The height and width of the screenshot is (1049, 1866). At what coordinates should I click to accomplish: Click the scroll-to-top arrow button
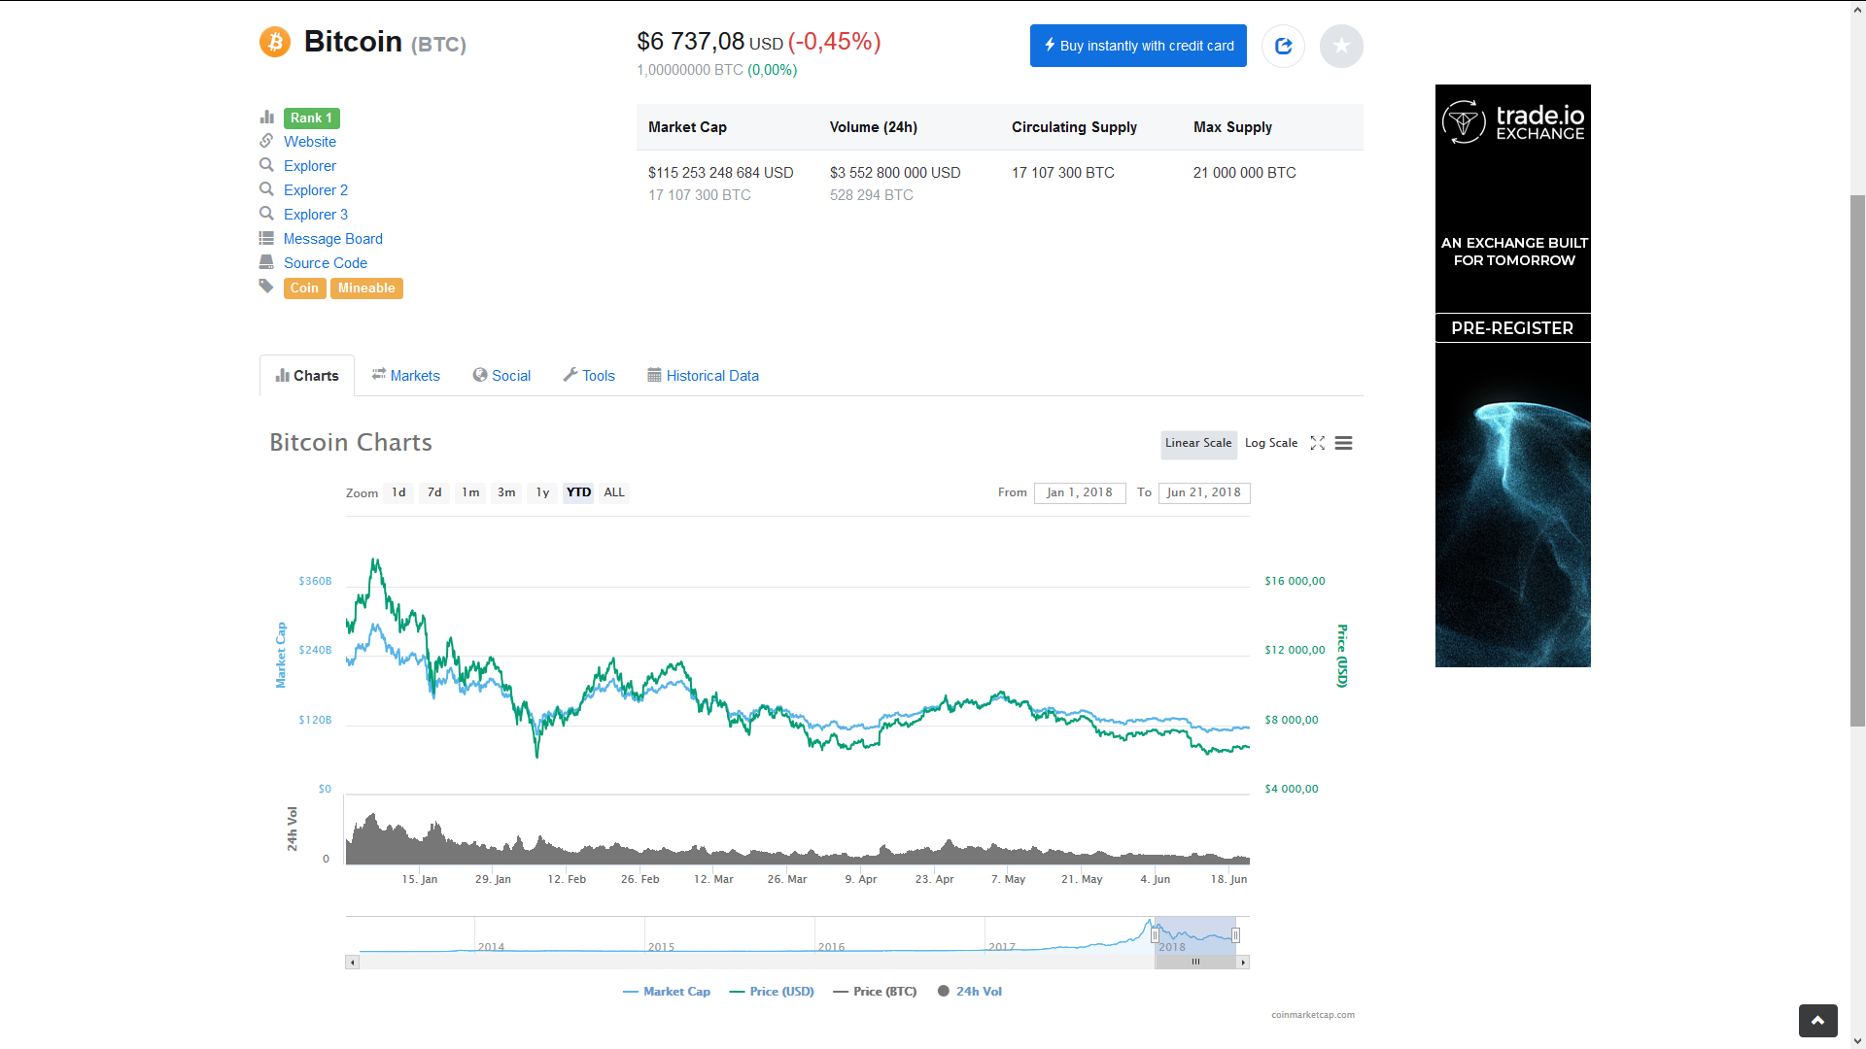click(1817, 1021)
